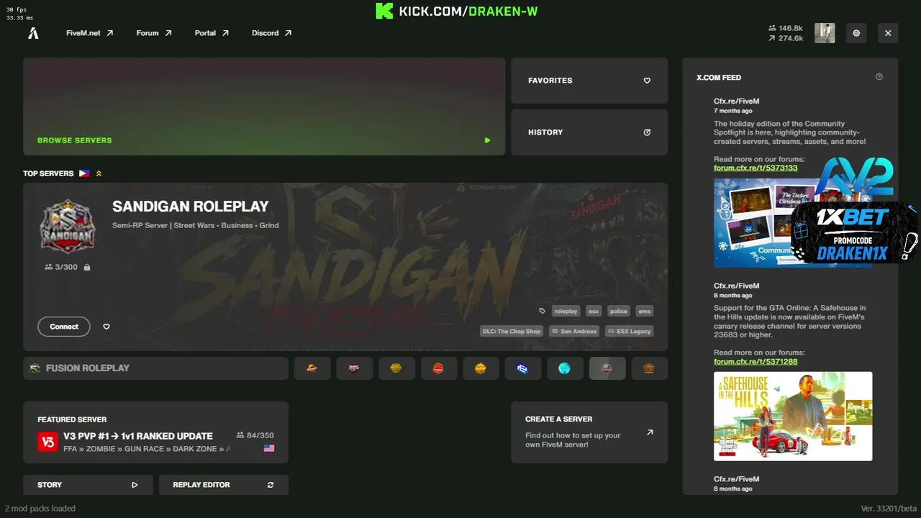Select the cyan globe server thumbnail

(x=565, y=368)
